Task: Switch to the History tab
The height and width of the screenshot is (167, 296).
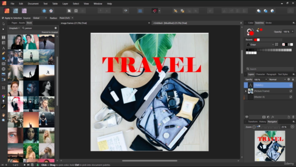Action: pos(262,122)
